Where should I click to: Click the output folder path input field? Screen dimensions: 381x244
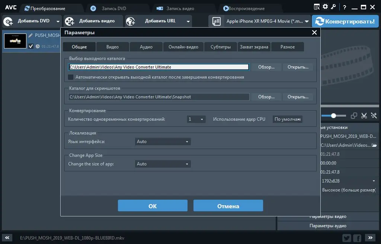coord(159,67)
